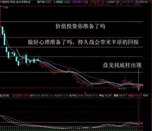Click the 天际线 80.00 value
The height and width of the screenshot is (131, 152).
coord(91,96)
